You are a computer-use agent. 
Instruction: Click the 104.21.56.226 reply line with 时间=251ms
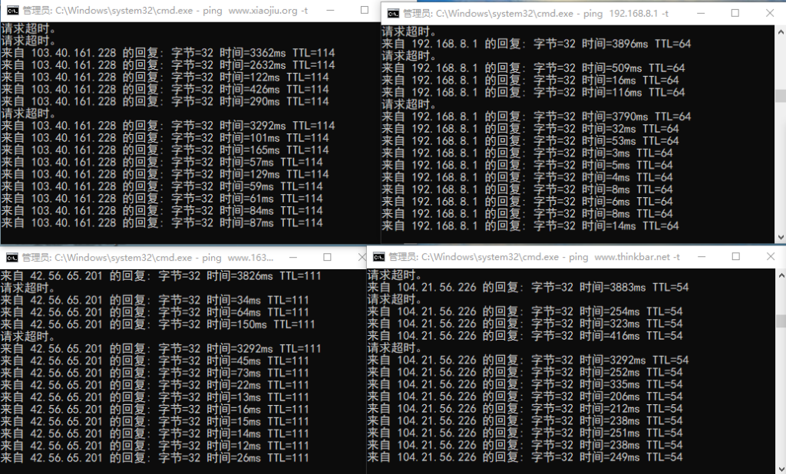(x=525, y=433)
